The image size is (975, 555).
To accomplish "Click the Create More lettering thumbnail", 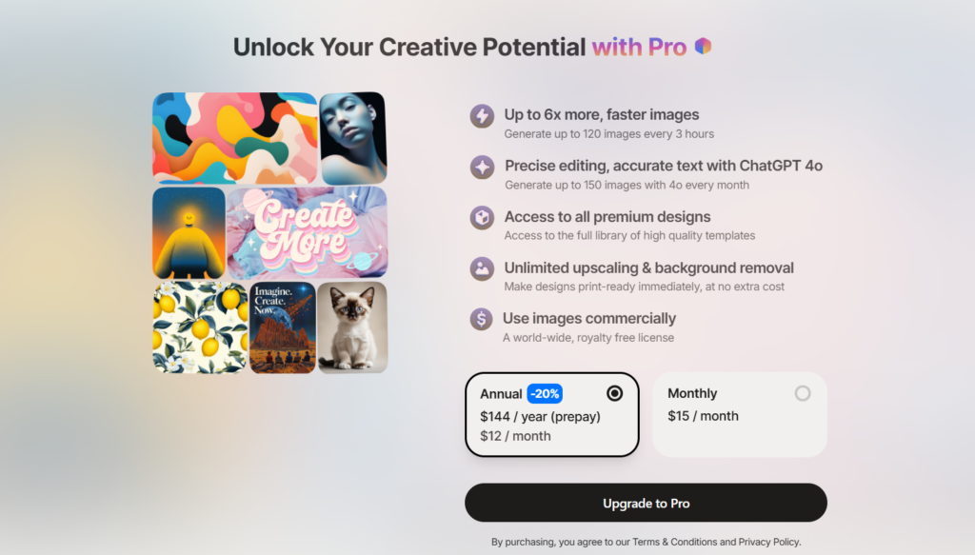I will coord(308,233).
